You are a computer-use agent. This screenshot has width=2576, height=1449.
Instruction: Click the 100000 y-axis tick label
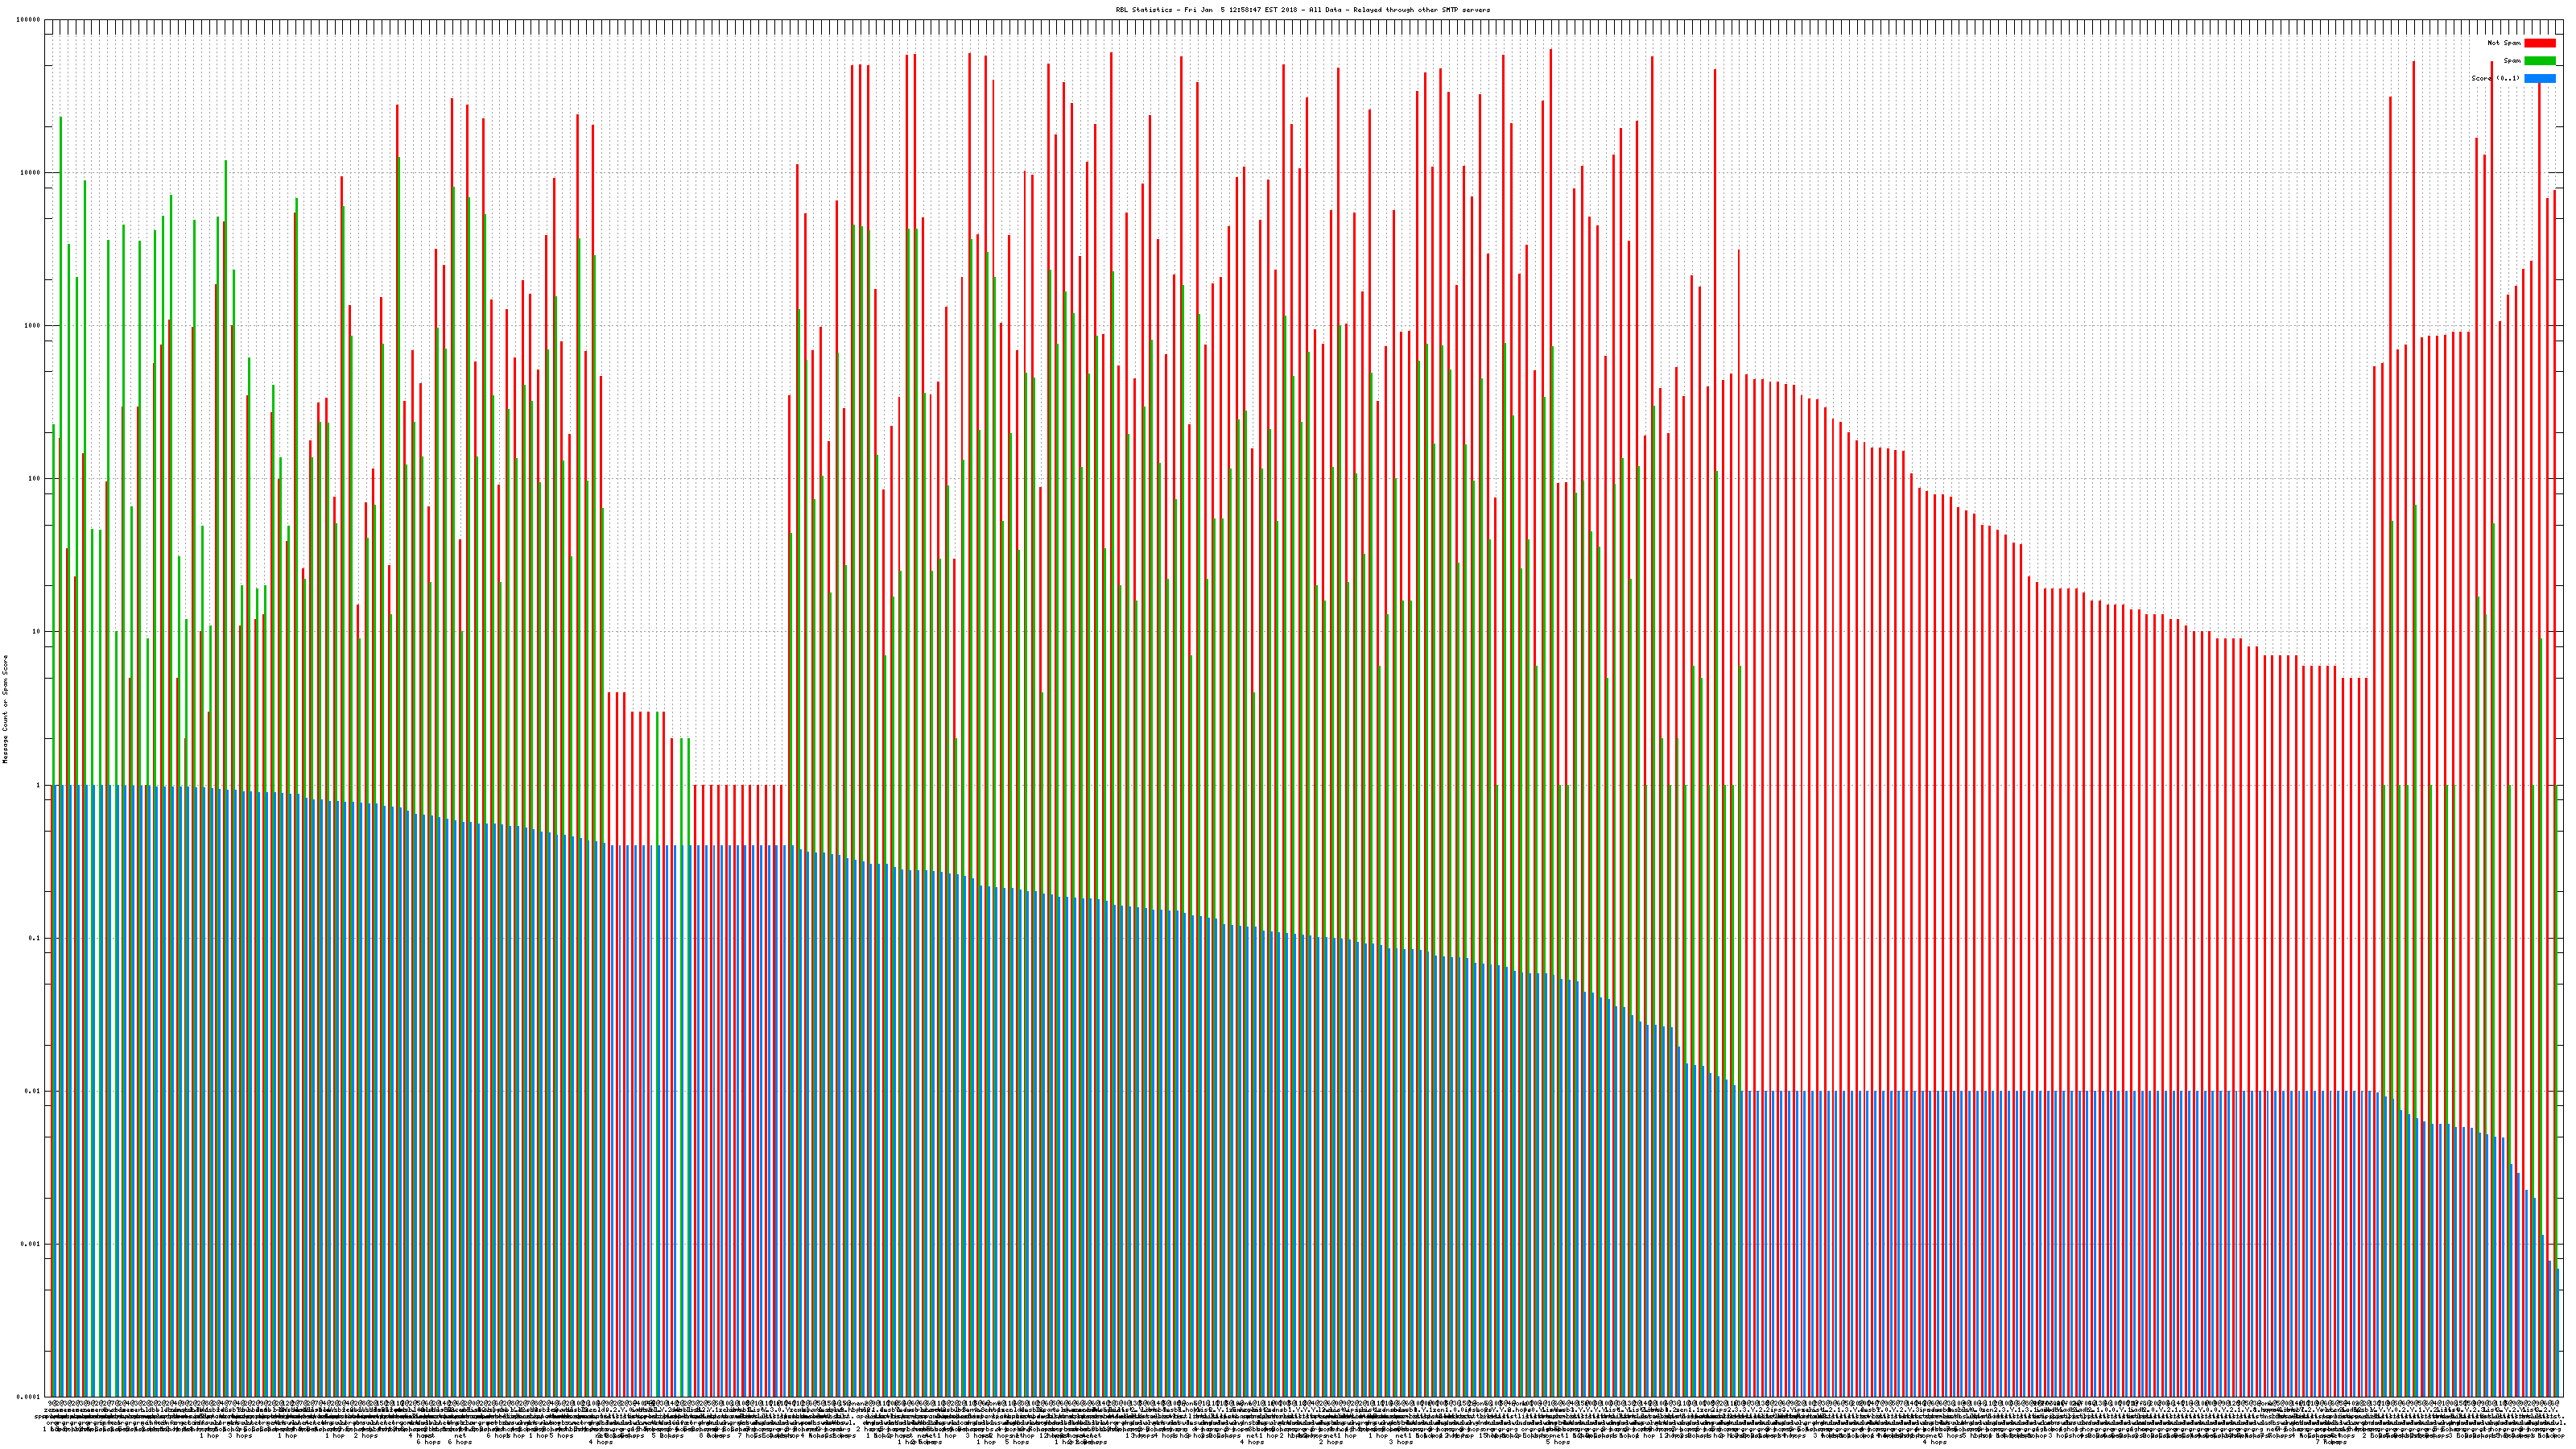(29, 20)
